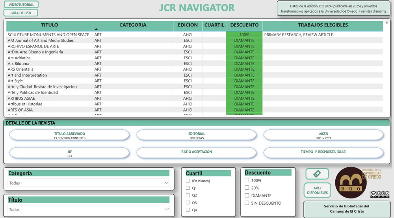Sort table by TITULO column header
This screenshot has width=394, height=218.
(50, 25)
